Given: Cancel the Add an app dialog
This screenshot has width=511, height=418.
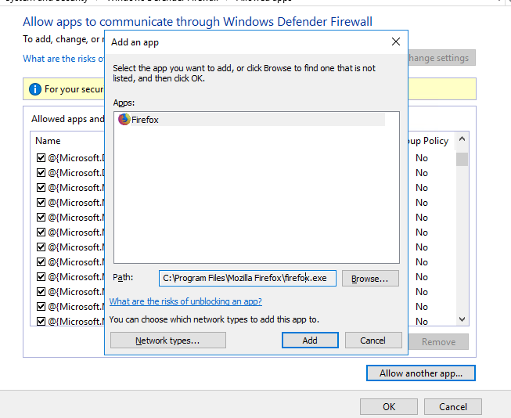Looking at the screenshot, I should [373, 341].
